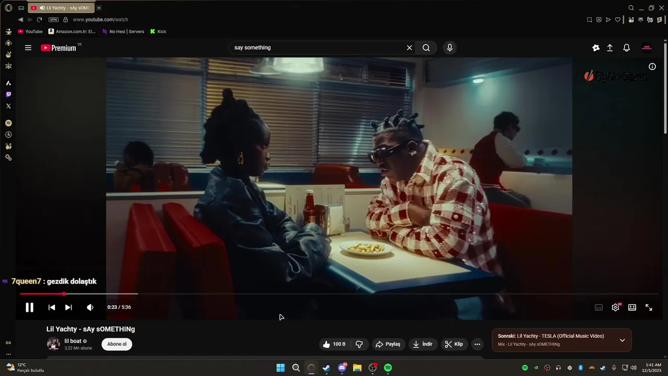668x376 pixels.
Task: Open Spotify in the Opera sidebar
Action: click(8, 123)
